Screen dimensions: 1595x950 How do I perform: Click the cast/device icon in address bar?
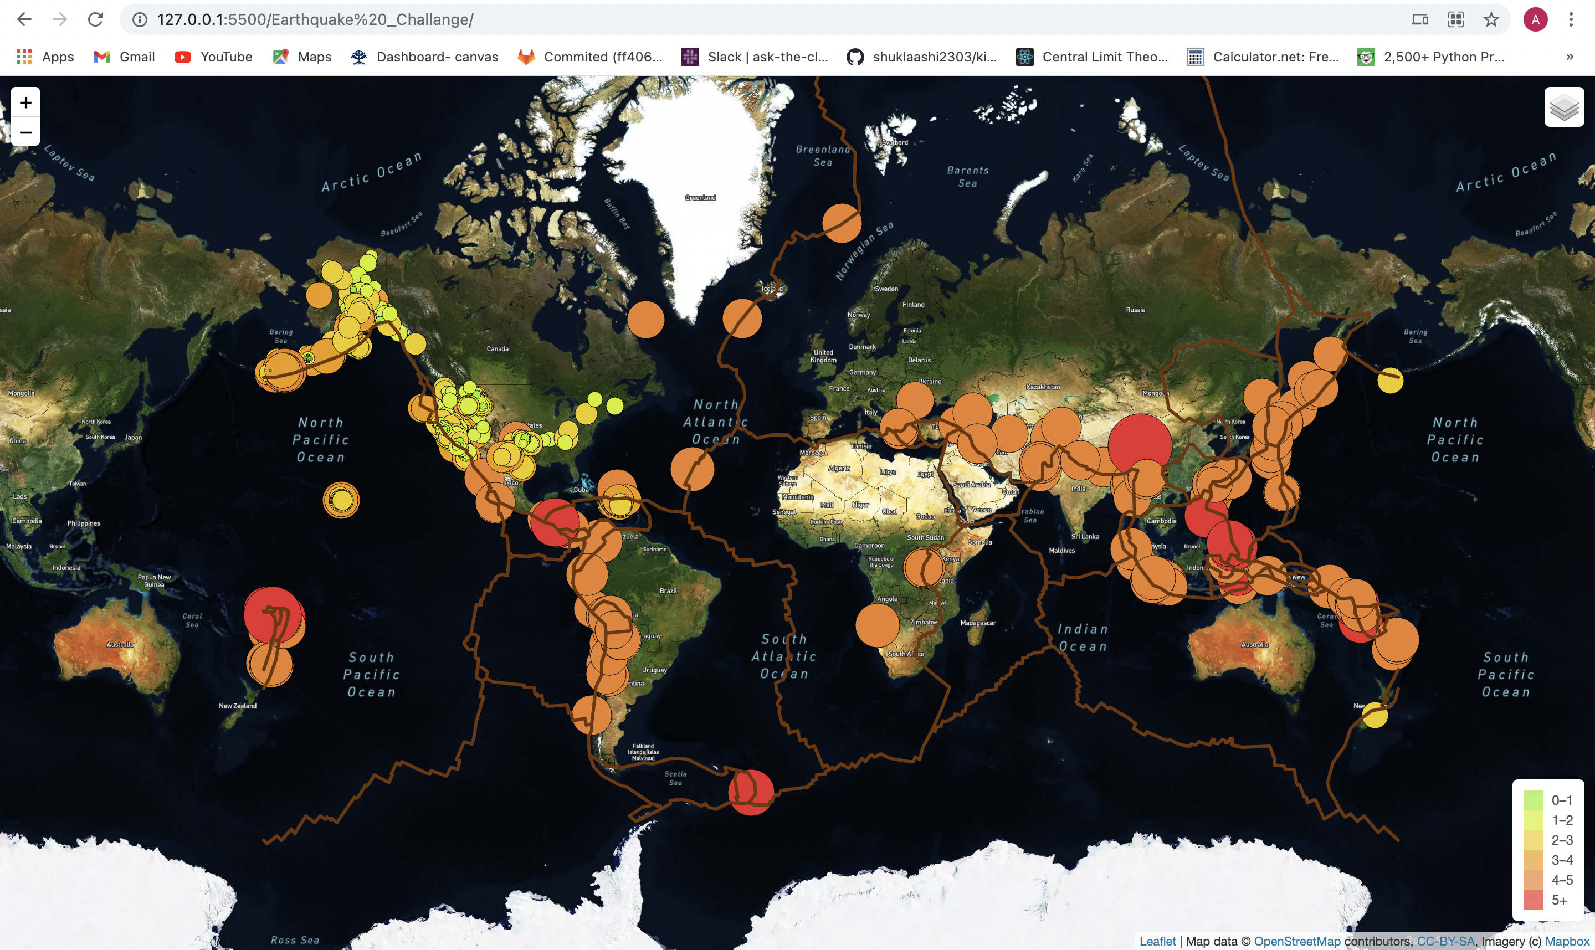(x=1419, y=20)
